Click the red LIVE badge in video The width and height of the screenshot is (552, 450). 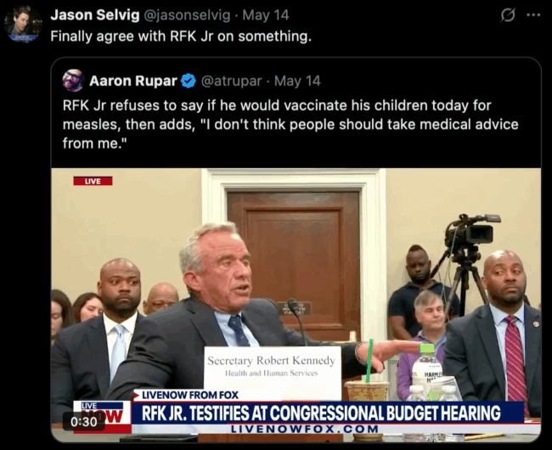[93, 181]
